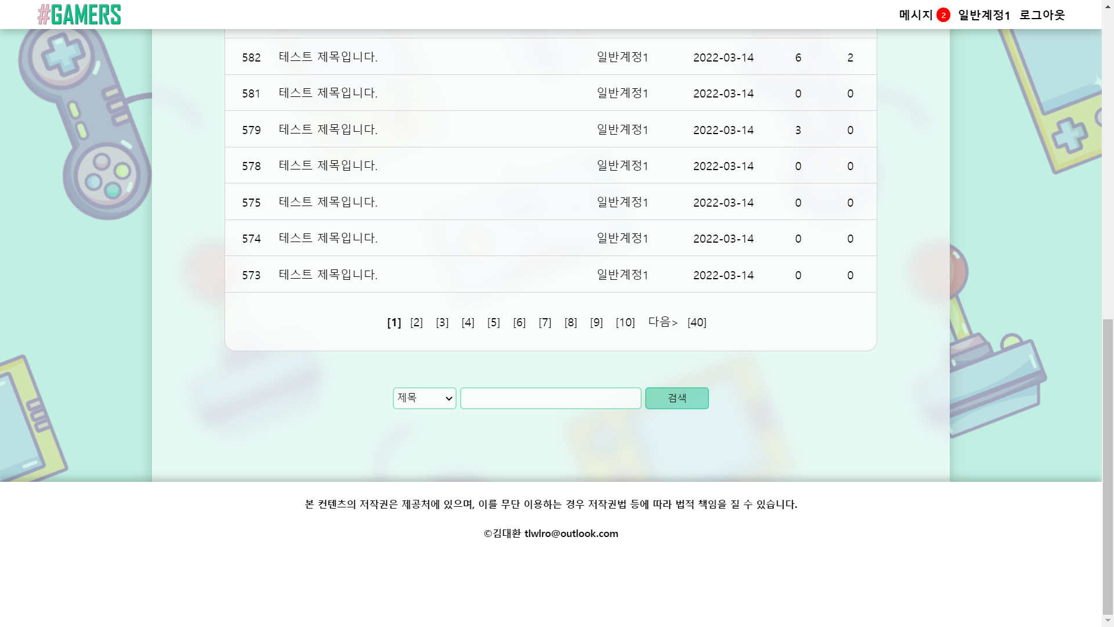The width and height of the screenshot is (1114, 627).
Task: Click the 검색 search button
Action: pyautogui.click(x=677, y=398)
